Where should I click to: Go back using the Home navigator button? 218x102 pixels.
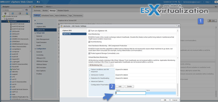pyautogui.click(x=12, y=10)
